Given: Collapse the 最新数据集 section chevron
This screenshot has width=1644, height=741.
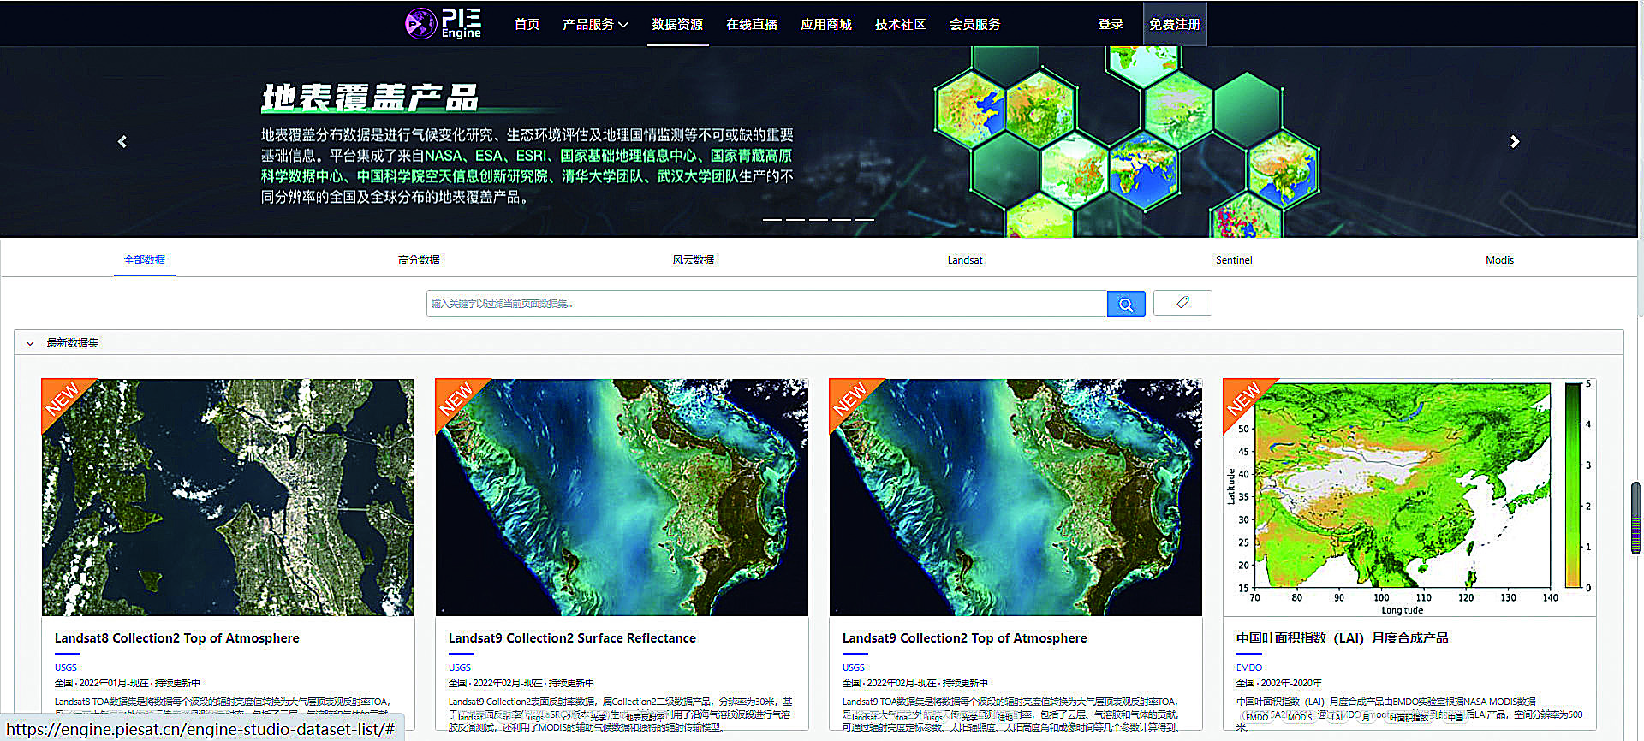Looking at the screenshot, I should pyautogui.click(x=30, y=343).
